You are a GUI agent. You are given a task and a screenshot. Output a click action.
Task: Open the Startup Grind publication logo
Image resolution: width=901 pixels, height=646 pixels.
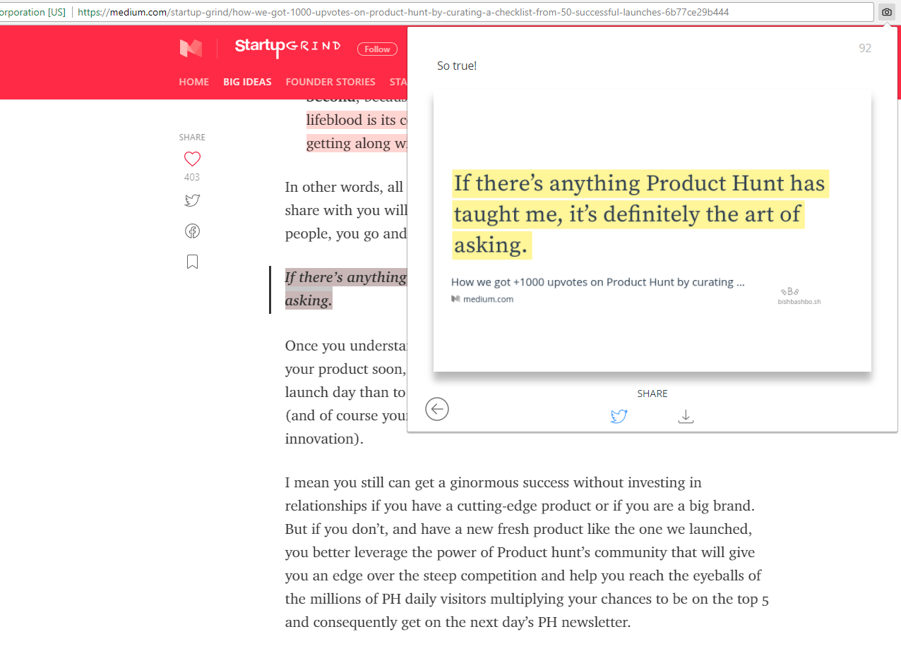click(x=287, y=47)
